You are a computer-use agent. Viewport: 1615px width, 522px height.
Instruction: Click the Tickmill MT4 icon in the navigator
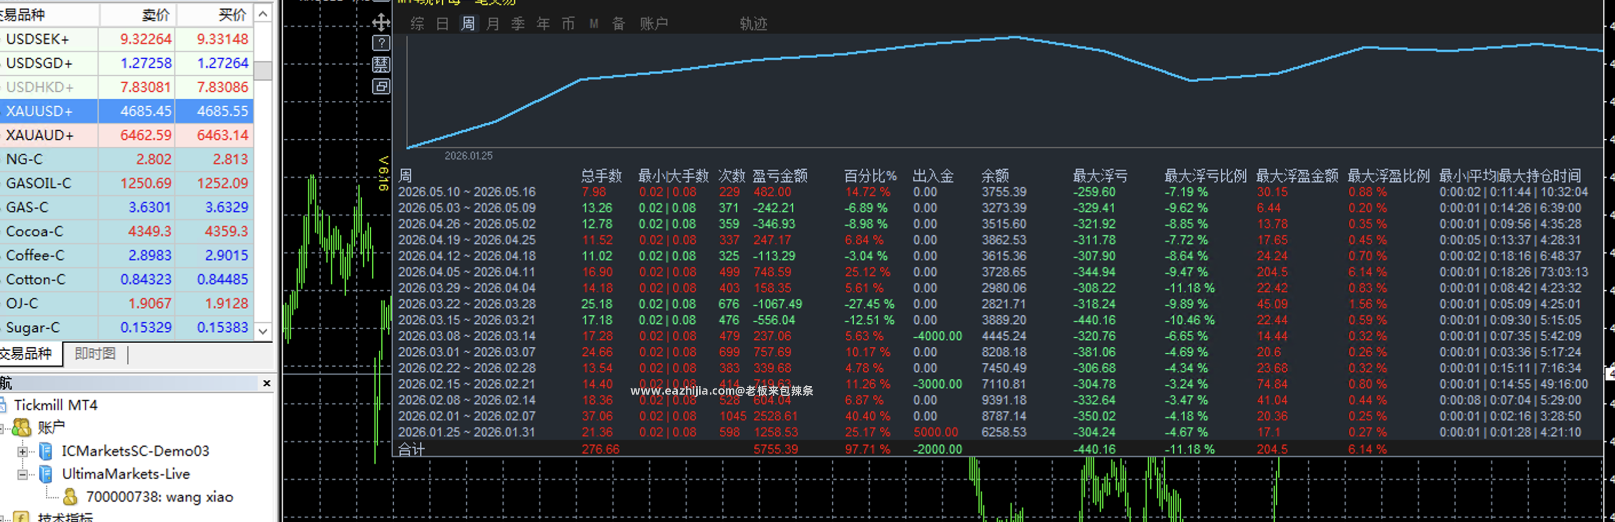click(2, 405)
